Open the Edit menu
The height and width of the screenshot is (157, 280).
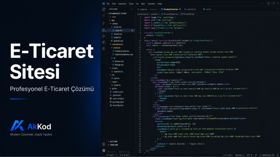click(x=114, y=4)
